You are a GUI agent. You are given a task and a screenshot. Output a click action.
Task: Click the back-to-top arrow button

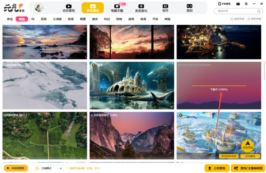[x=248, y=145]
